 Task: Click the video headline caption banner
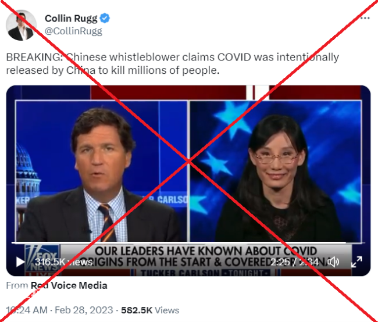tap(206, 256)
